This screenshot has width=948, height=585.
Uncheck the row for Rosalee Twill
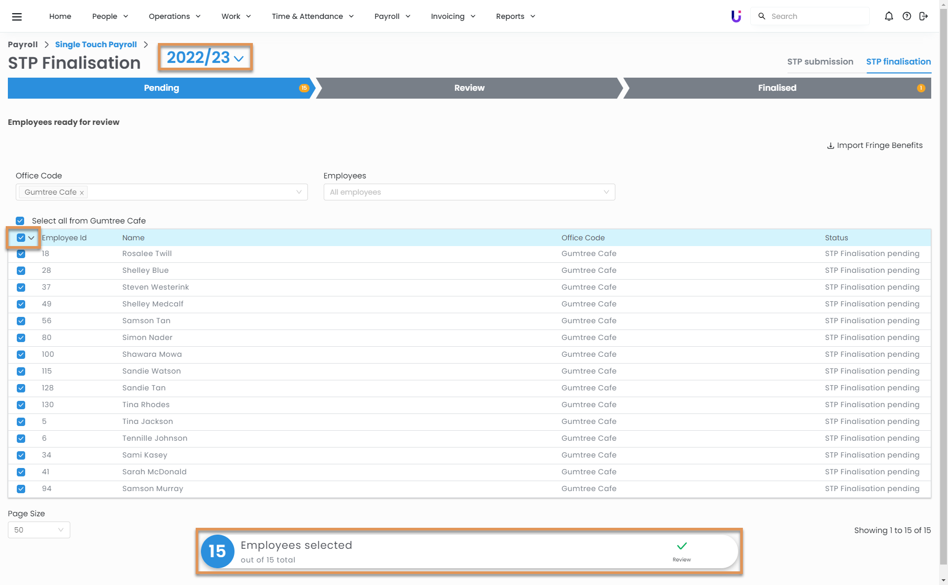(21, 254)
